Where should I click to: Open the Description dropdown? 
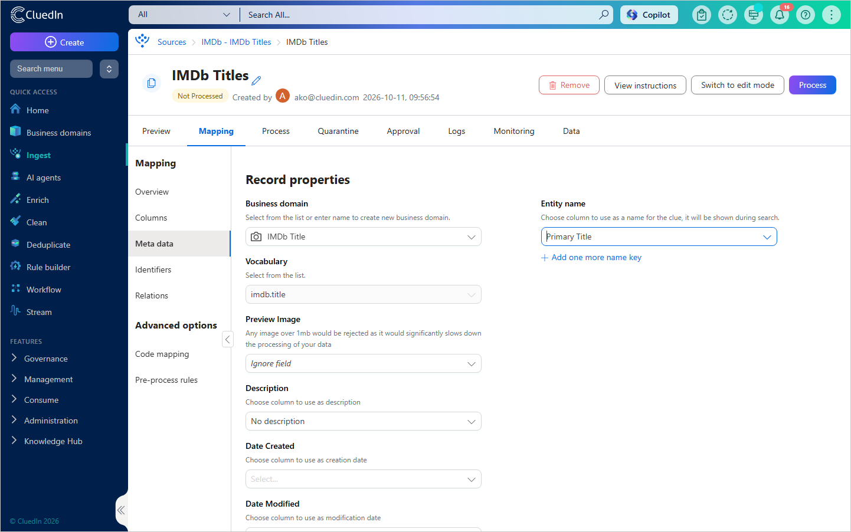coord(364,421)
